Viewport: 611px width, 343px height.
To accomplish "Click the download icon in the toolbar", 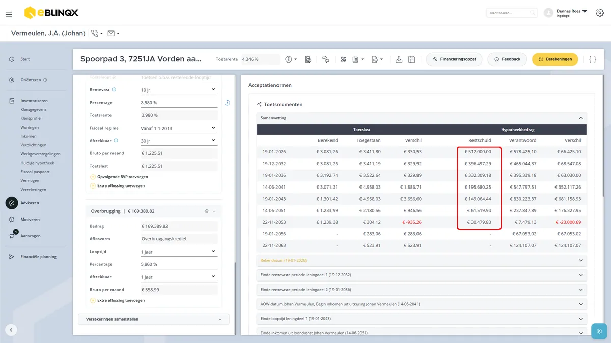I will coord(399,59).
